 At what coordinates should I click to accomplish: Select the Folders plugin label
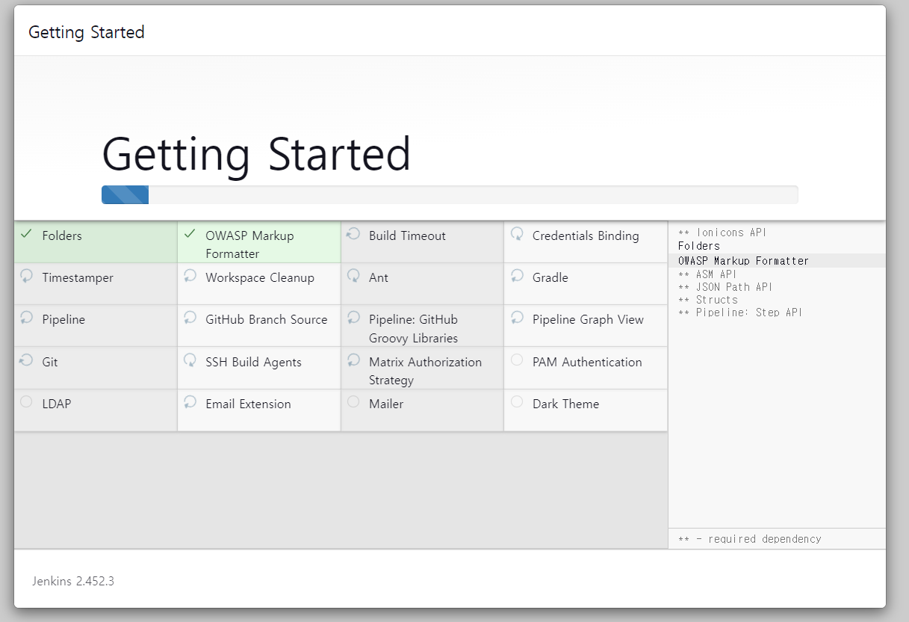[x=62, y=235]
